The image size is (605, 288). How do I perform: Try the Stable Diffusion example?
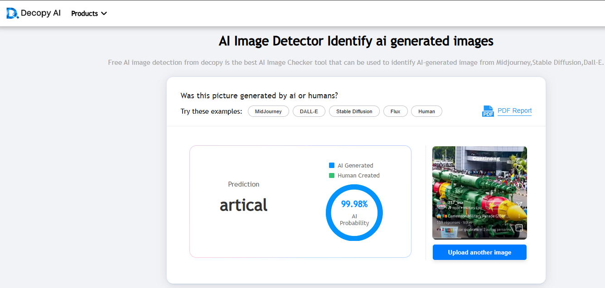tap(354, 111)
